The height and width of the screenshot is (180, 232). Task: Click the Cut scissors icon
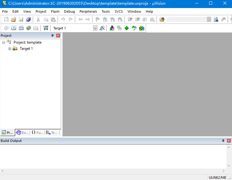38,19
